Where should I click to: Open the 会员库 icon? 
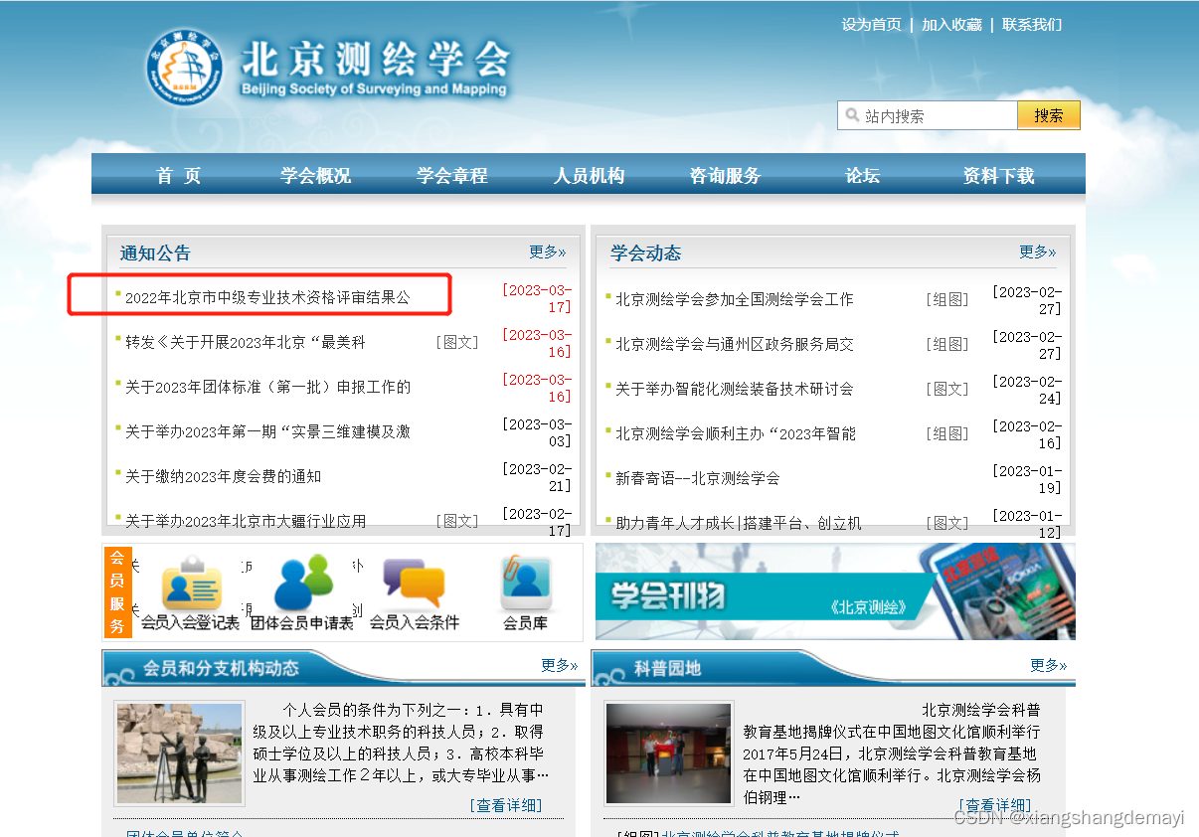[525, 584]
